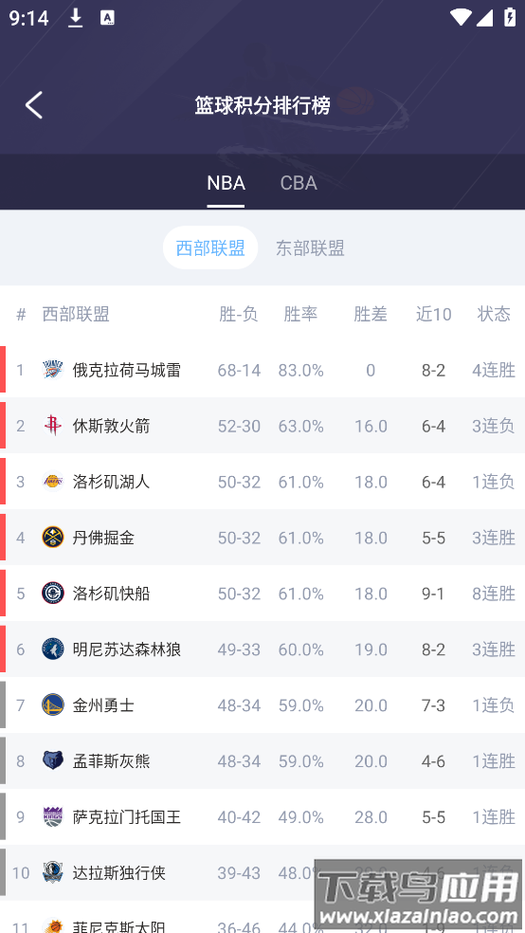Tap the Houston Rockets team logo
This screenshot has width=525, height=933.
tap(53, 426)
